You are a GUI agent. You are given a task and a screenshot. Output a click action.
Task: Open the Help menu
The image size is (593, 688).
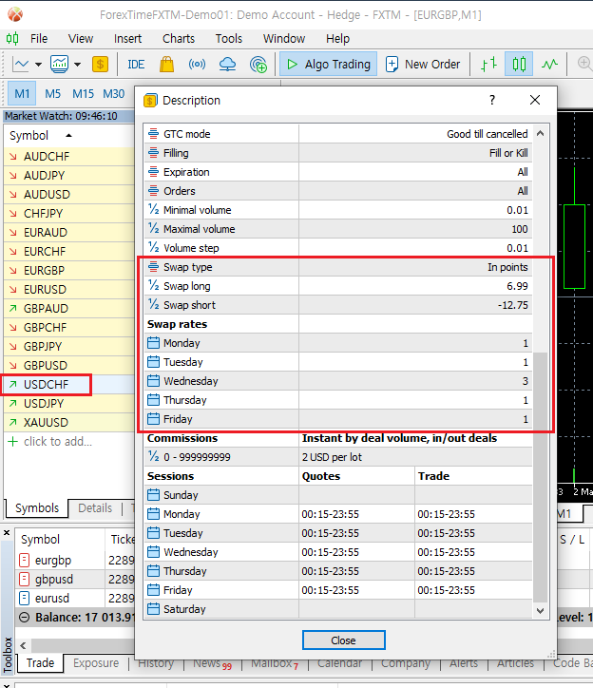click(337, 39)
